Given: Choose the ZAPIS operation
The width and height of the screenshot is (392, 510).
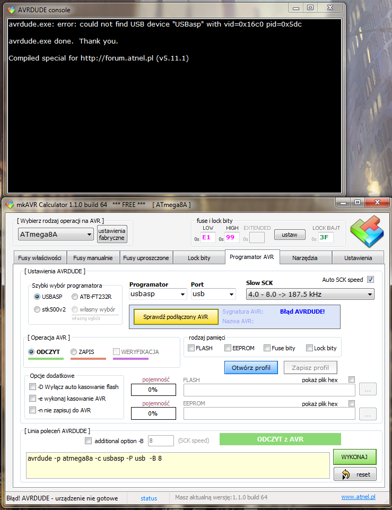Looking at the screenshot, I should point(74,352).
